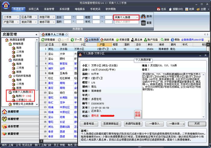Open 帮助 help in the toolbar

(x=175, y=40)
